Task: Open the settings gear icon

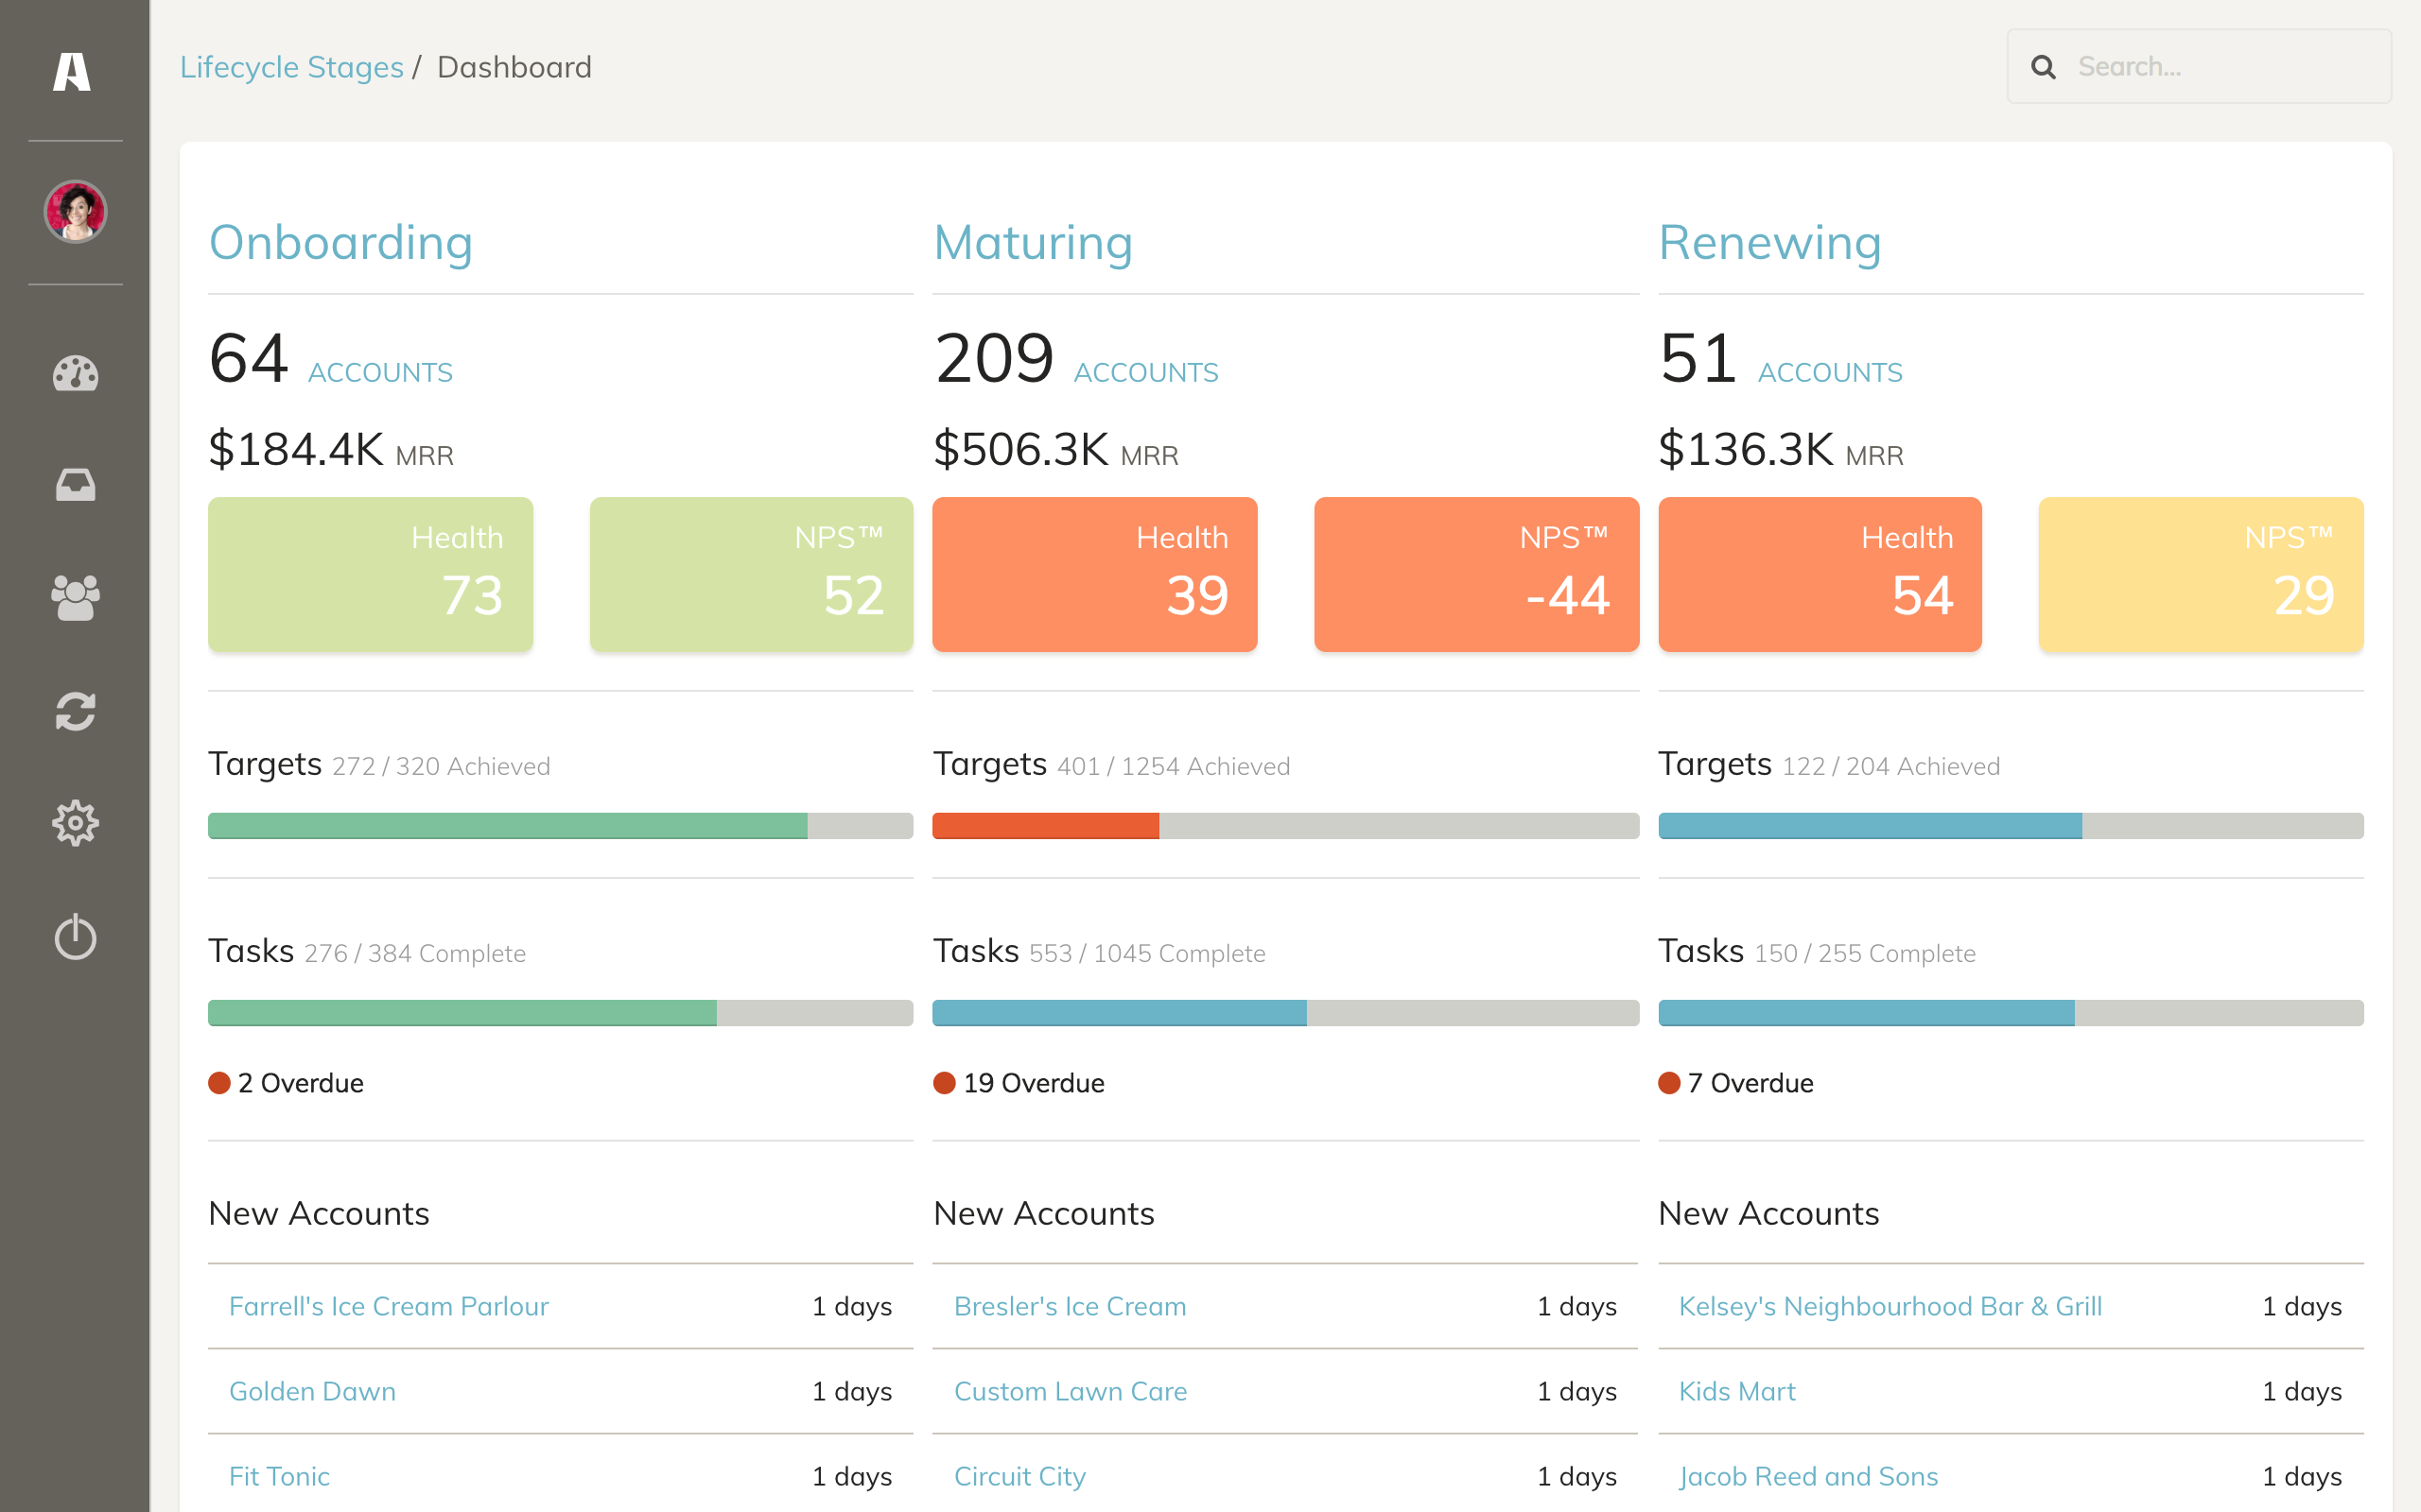Action: point(75,824)
